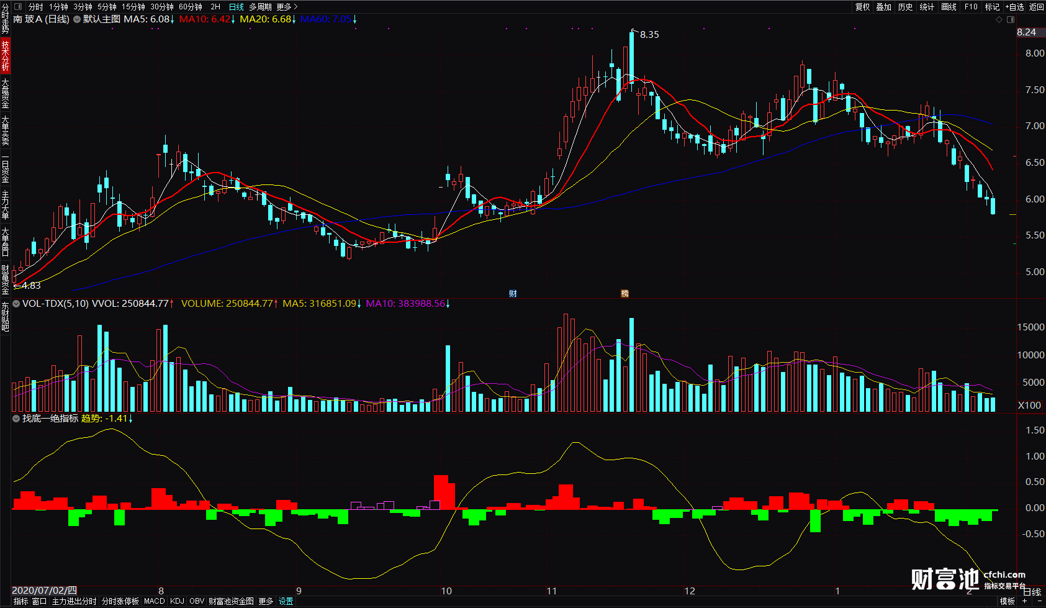The image size is (1046, 608).
Task: Open the 财 info marker on the chart
Action: click(x=513, y=294)
